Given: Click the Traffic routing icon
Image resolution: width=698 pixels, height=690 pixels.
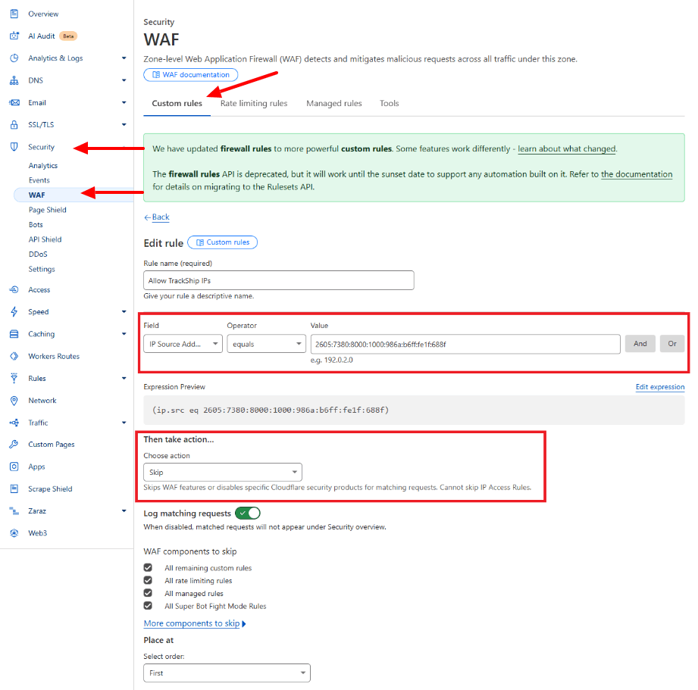Looking at the screenshot, I should 14,423.
